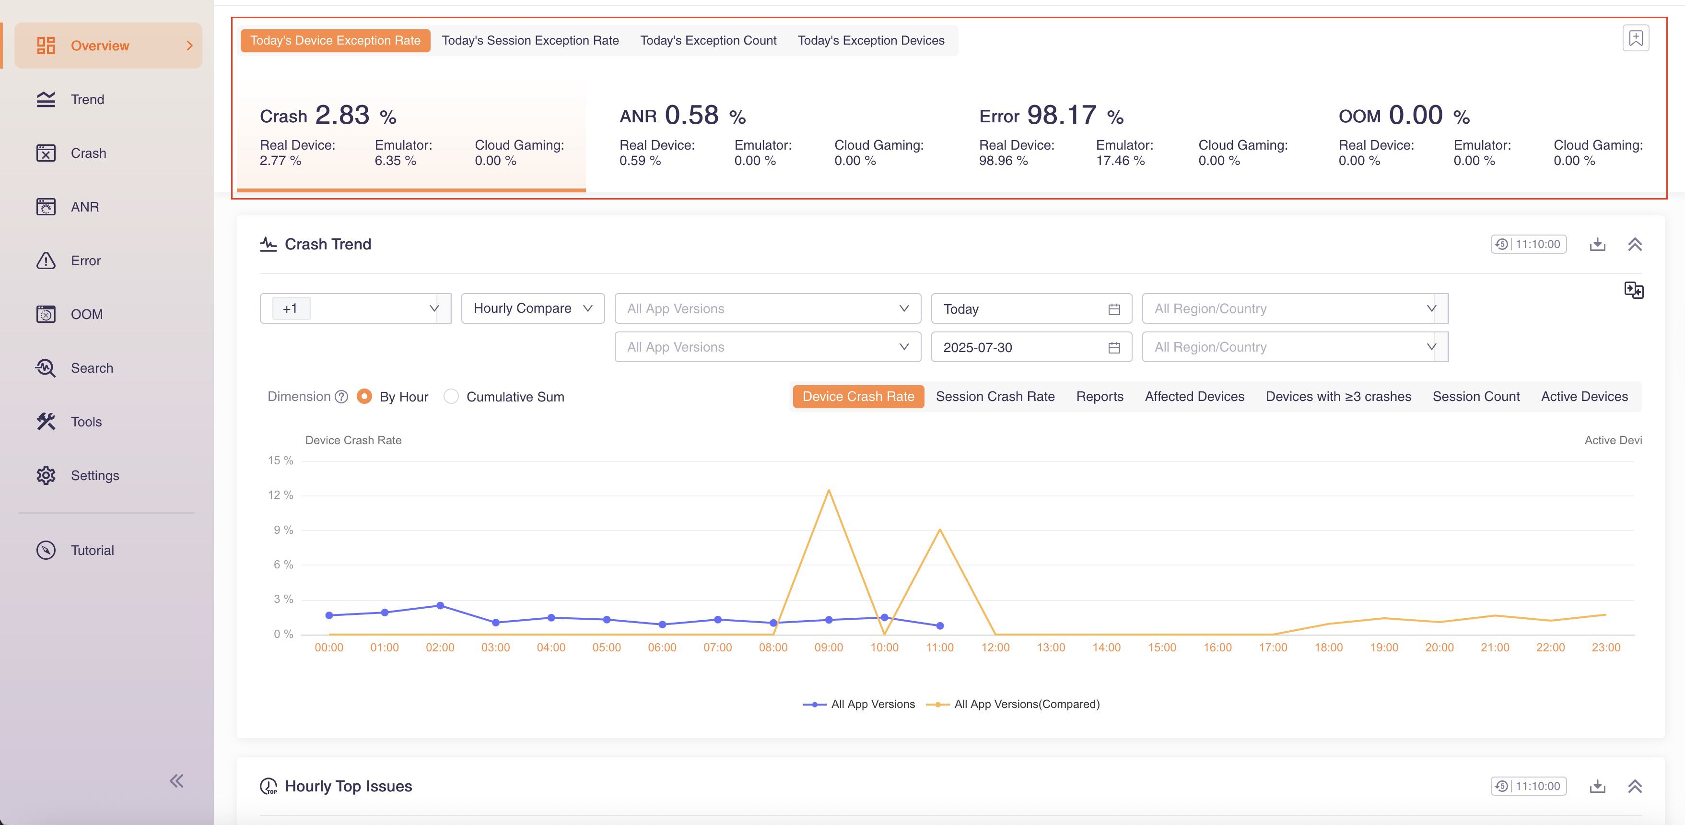1685x825 pixels.
Task: Click the 11:10:00 refresh time button
Action: click(1528, 244)
